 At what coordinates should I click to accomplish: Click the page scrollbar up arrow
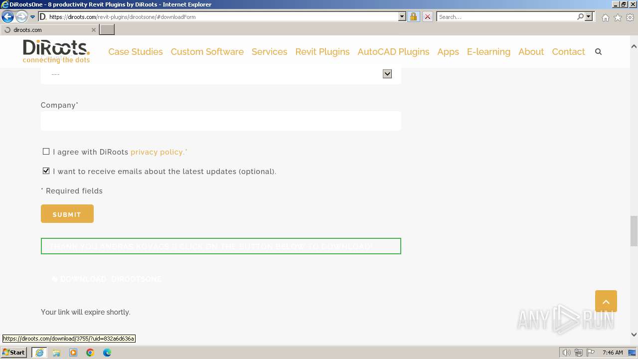pos(634,46)
